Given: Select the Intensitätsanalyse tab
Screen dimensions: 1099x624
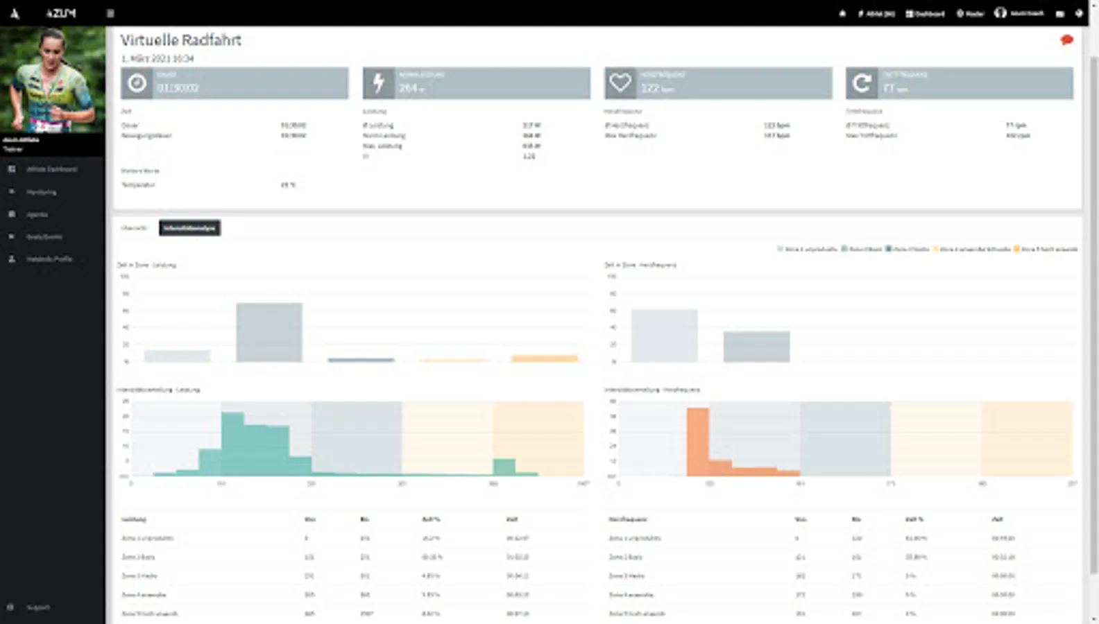Looking at the screenshot, I should pos(189,228).
